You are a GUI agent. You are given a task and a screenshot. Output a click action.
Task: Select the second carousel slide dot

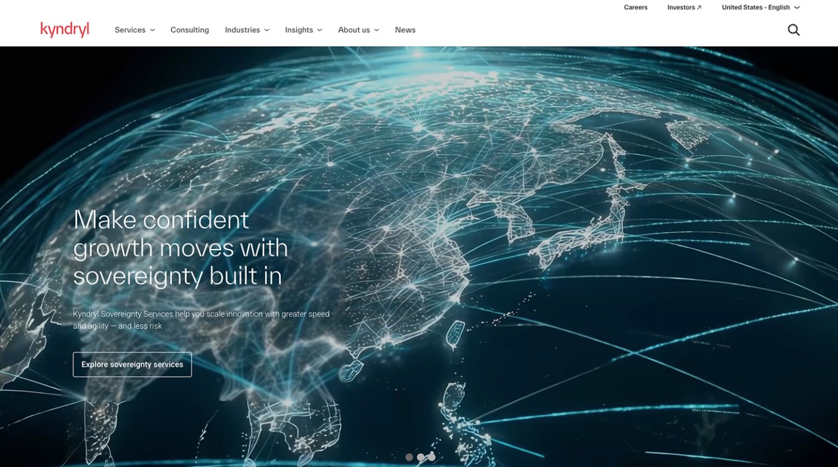[x=421, y=457]
